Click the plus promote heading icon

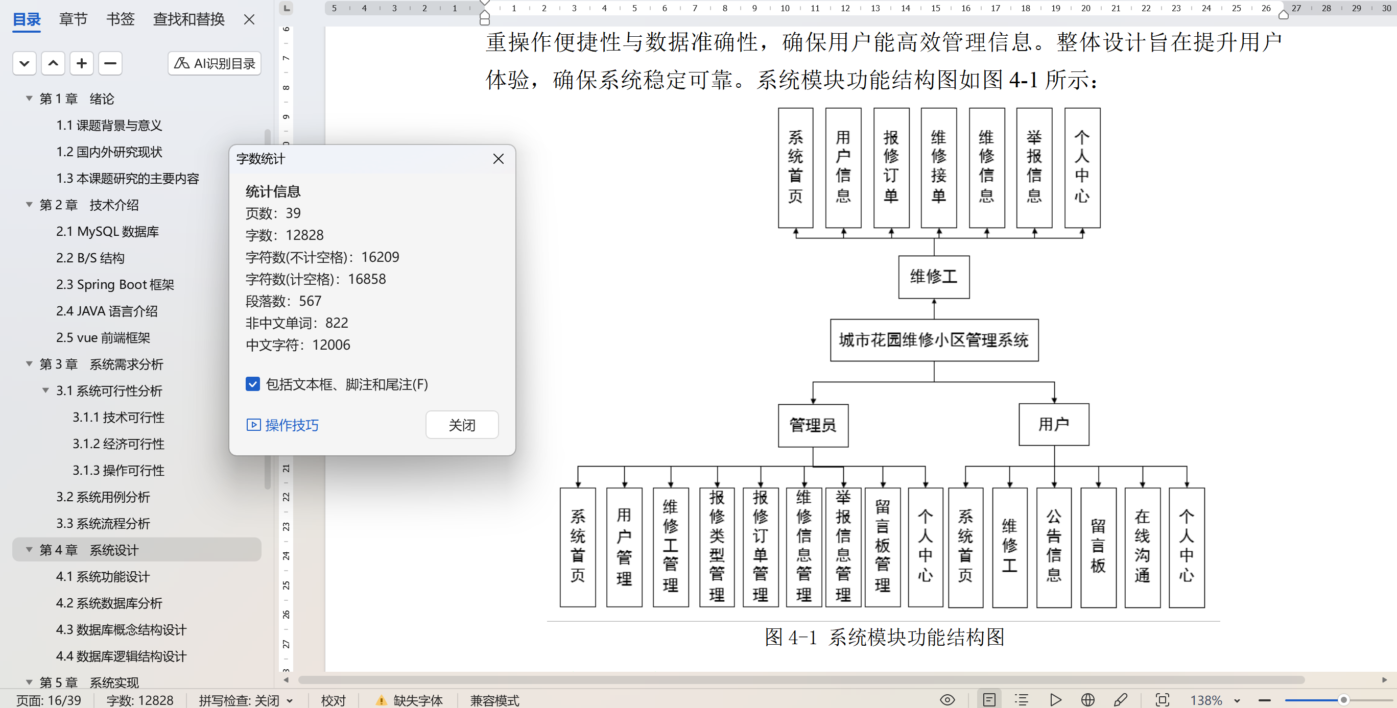click(81, 63)
